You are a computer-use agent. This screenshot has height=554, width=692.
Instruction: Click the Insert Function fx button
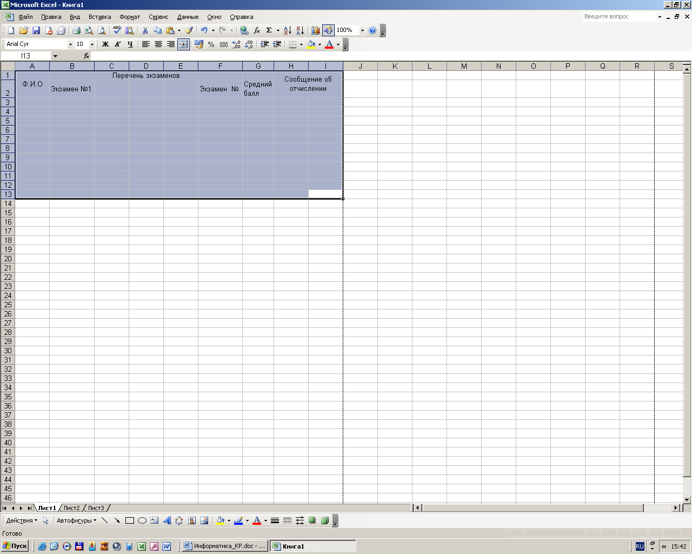86,56
